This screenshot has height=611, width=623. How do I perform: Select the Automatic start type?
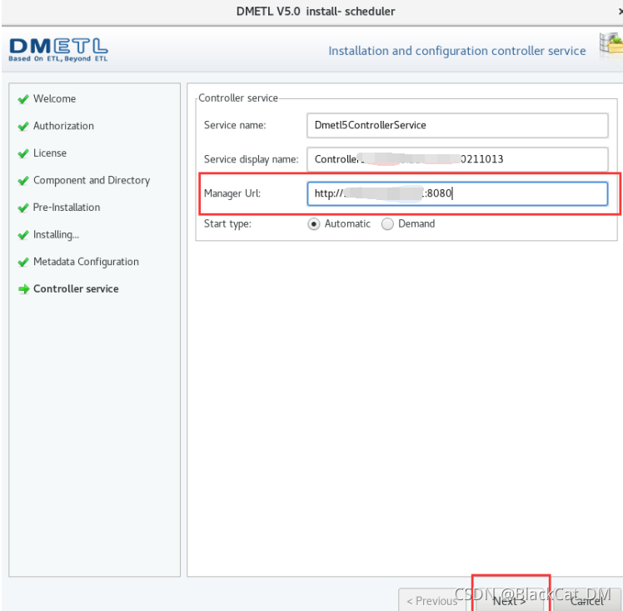tap(313, 224)
